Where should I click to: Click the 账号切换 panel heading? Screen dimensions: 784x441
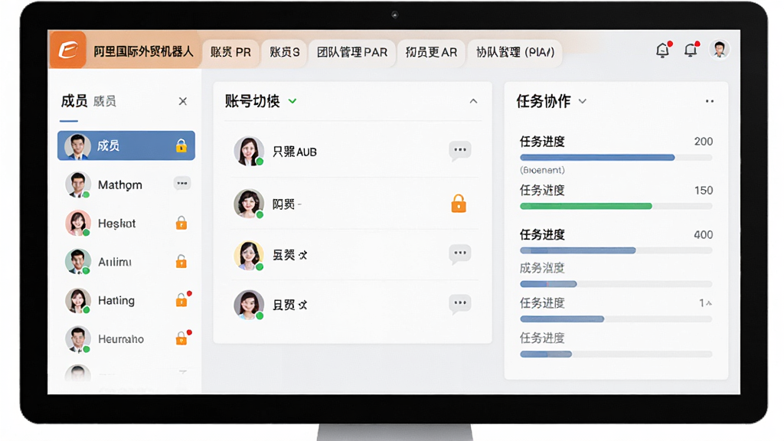(252, 102)
